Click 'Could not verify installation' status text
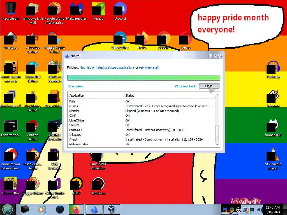The width and height of the screenshot is (287, 215). (164, 139)
